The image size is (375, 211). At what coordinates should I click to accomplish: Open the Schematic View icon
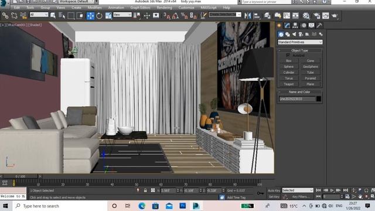[295, 16]
